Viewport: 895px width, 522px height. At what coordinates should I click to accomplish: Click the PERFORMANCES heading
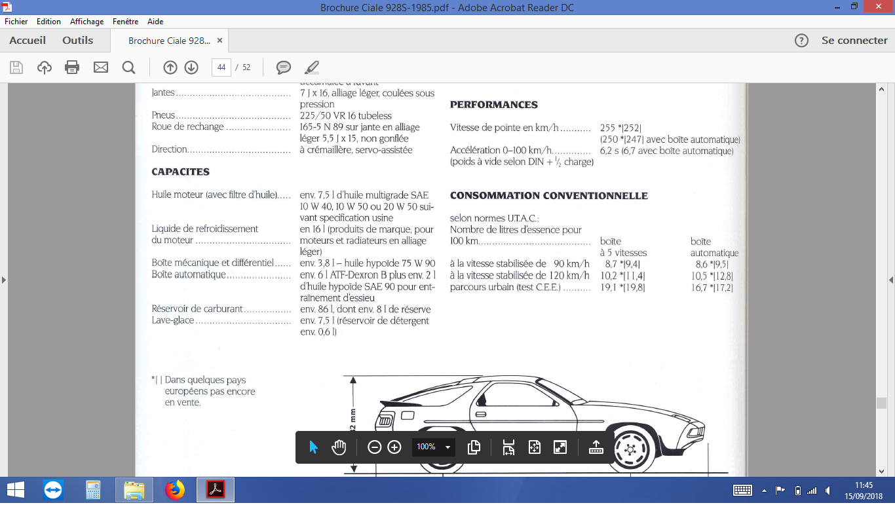494,105
